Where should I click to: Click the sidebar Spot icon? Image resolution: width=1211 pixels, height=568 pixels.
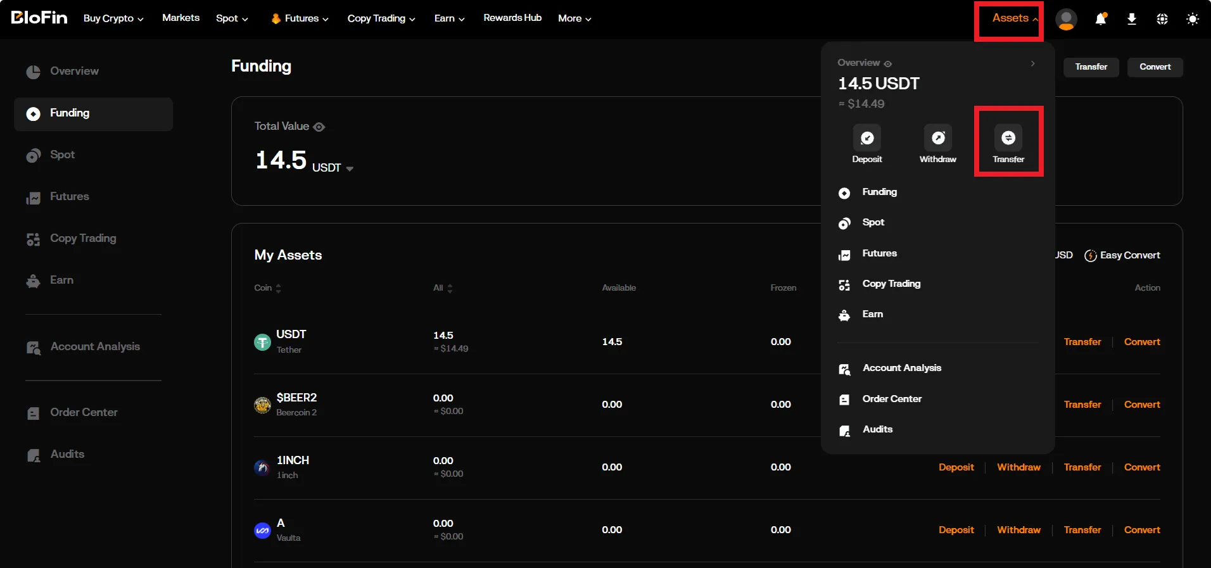click(34, 156)
